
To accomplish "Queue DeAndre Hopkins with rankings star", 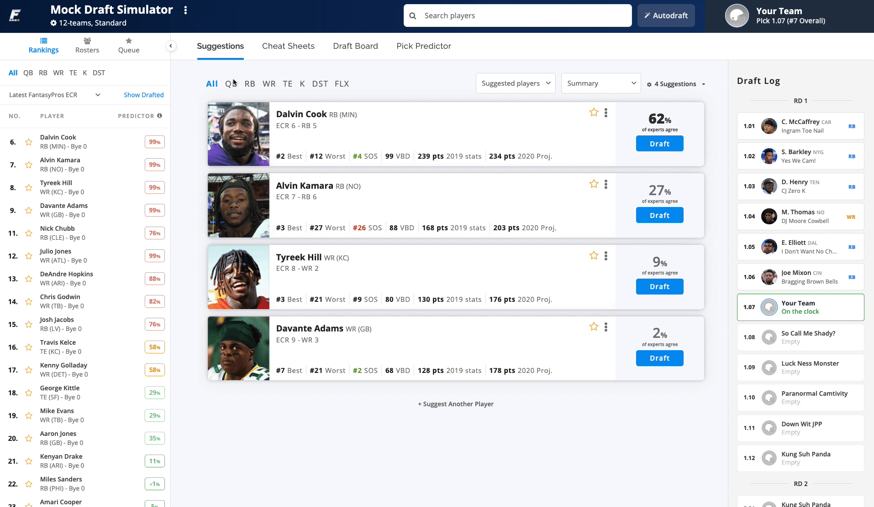I will point(28,279).
